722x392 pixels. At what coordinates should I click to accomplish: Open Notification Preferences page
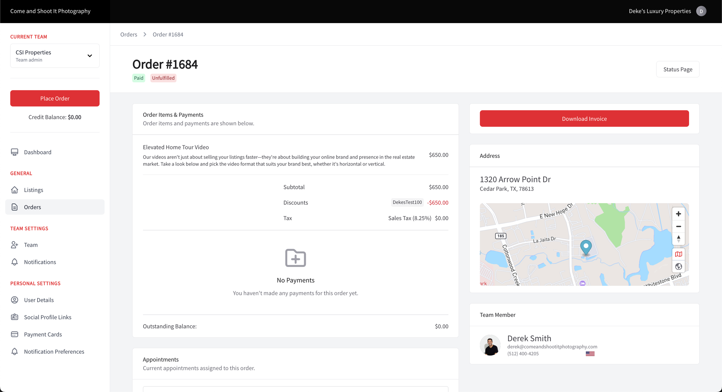[54, 352]
